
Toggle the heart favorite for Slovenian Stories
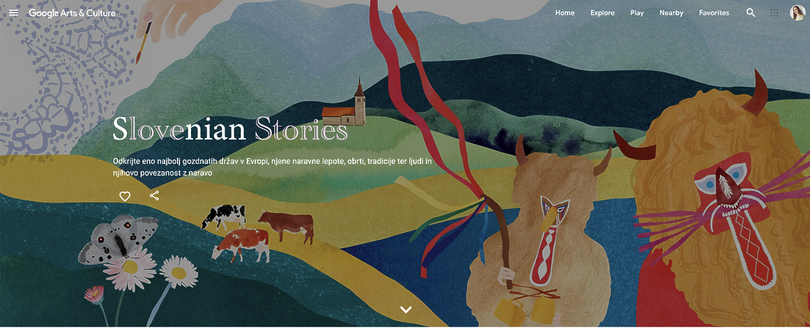[x=125, y=196]
